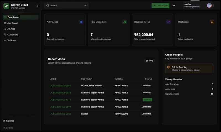Open job JOB-20260208-2032

60,93
